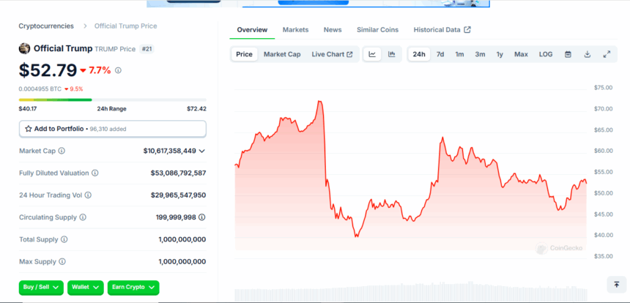Open Live Chart external link
Image resolution: width=630 pixels, height=303 pixels.
pos(332,54)
